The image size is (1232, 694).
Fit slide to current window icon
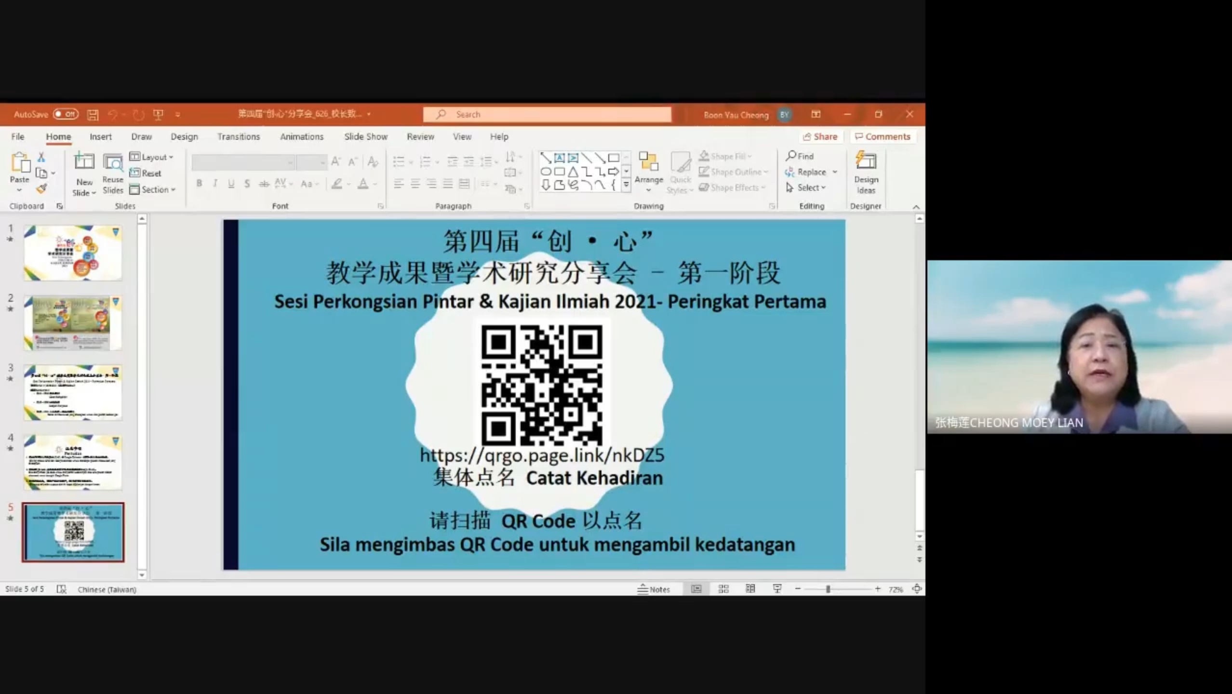(916, 589)
